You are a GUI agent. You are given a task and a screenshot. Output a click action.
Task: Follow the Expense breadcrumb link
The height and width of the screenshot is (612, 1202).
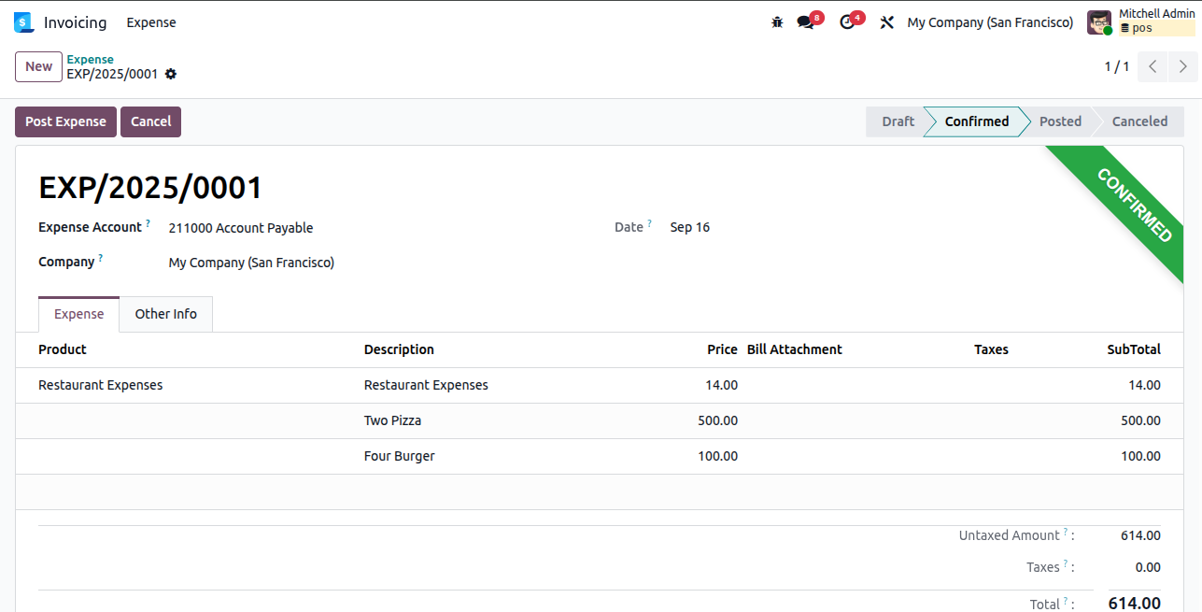point(90,60)
